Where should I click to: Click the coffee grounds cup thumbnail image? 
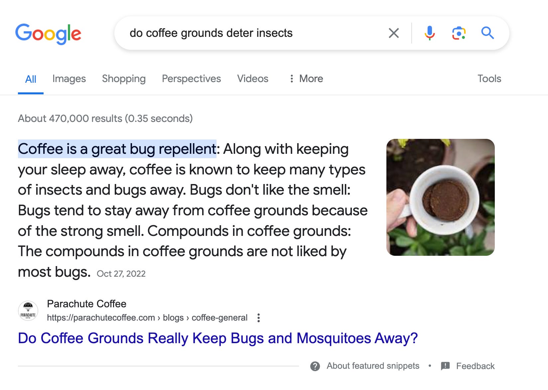(440, 197)
